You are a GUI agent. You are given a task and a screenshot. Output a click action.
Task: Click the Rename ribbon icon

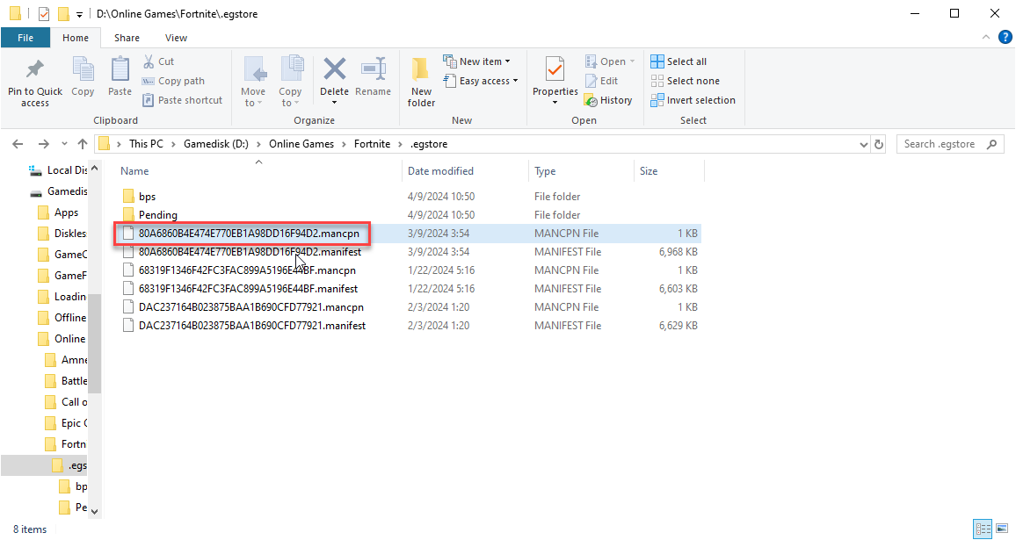(374, 70)
